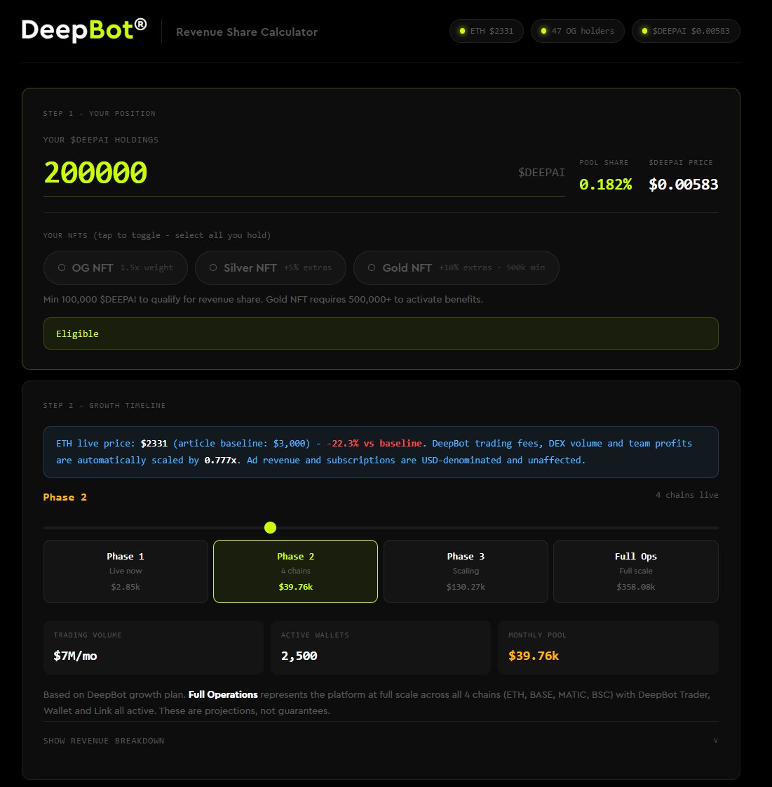Click the $DEEPAI holdings input showing 200000
The image size is (772, 787).
point(304,173)
